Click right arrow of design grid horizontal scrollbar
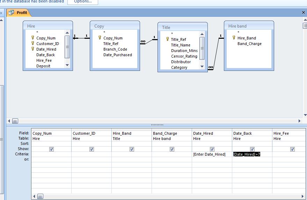Image resolution: width=307 pixels, height=200 pixels. (x=303, y=196)
